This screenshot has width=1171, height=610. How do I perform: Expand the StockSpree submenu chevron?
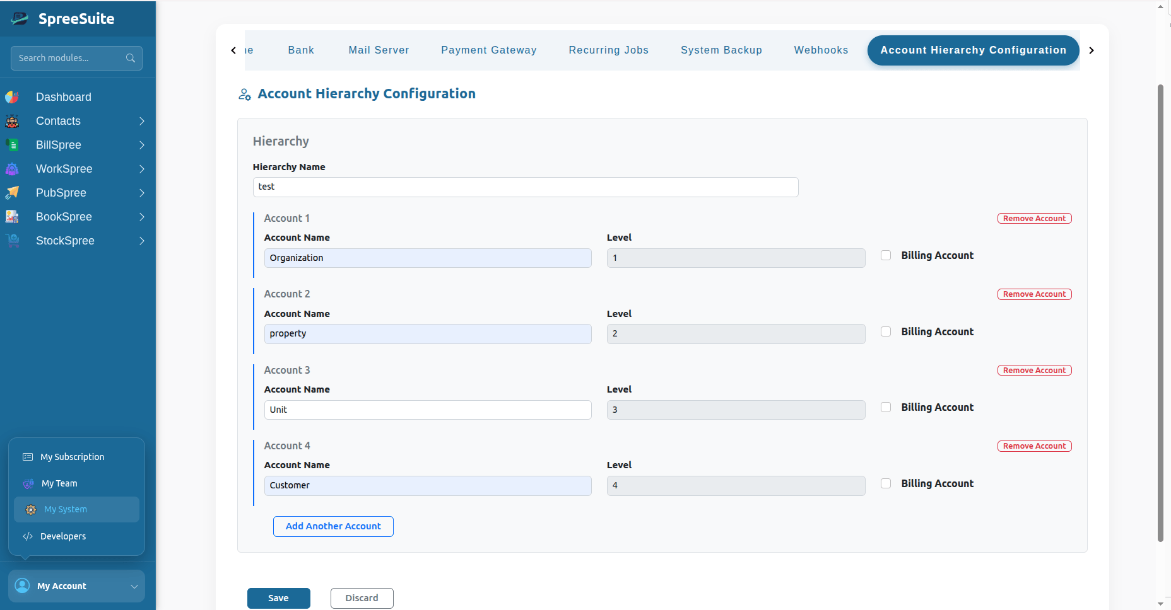(142, 241)
